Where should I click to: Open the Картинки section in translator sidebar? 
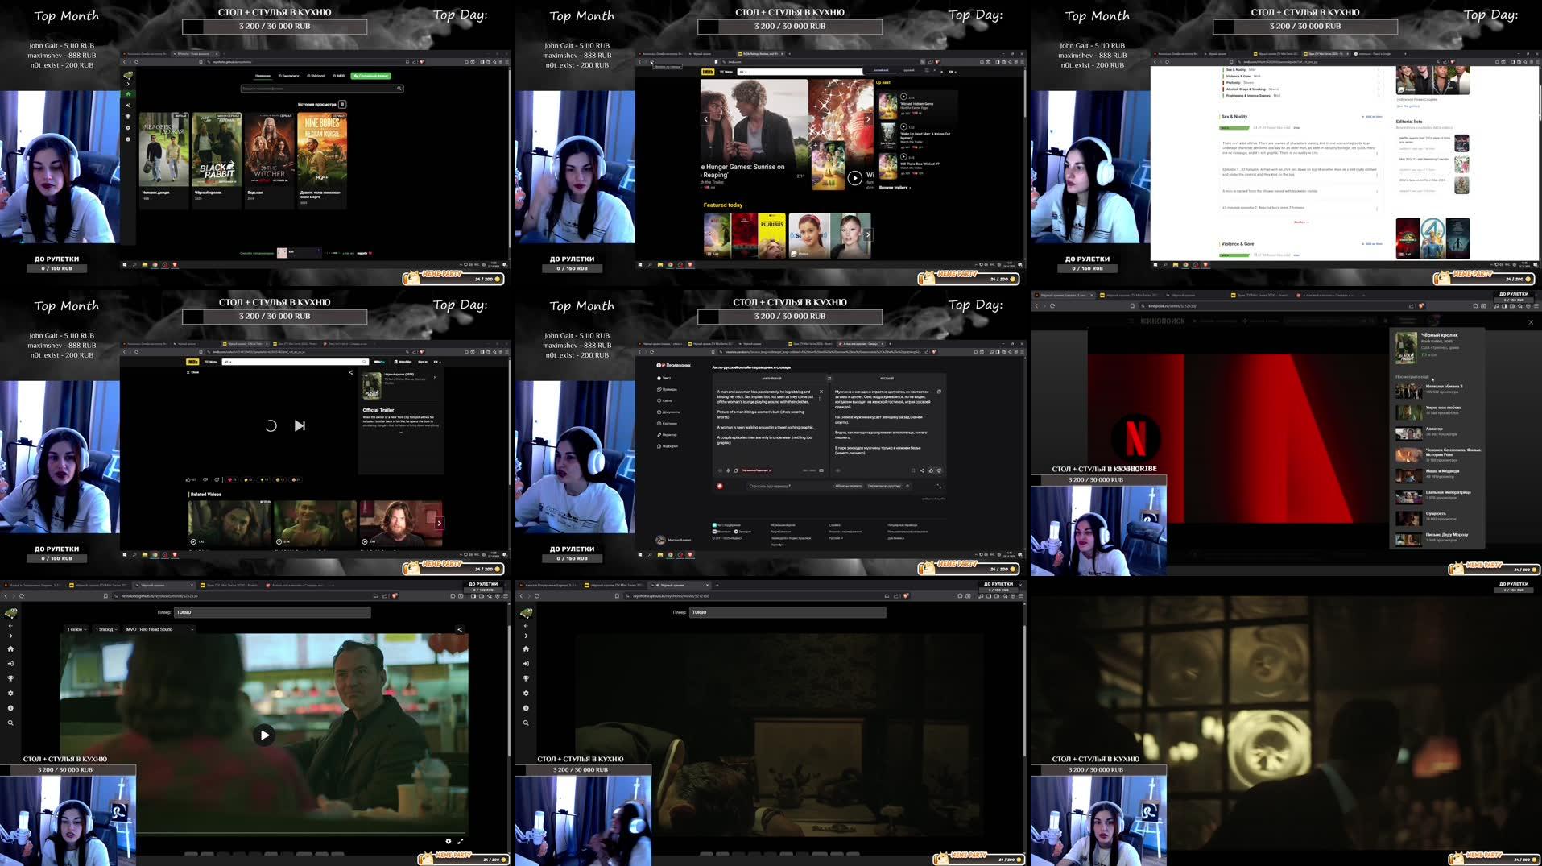tap(669, 424)
